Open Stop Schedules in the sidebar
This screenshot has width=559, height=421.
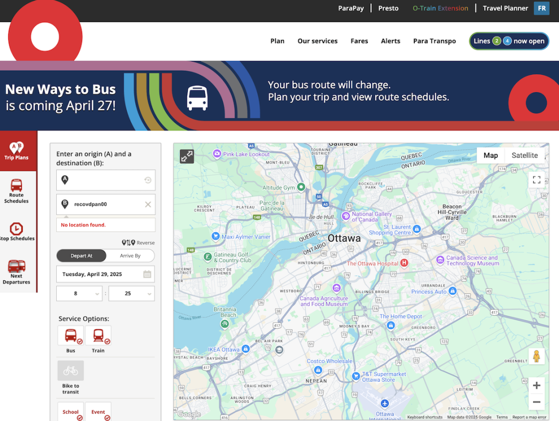point(16,232)
